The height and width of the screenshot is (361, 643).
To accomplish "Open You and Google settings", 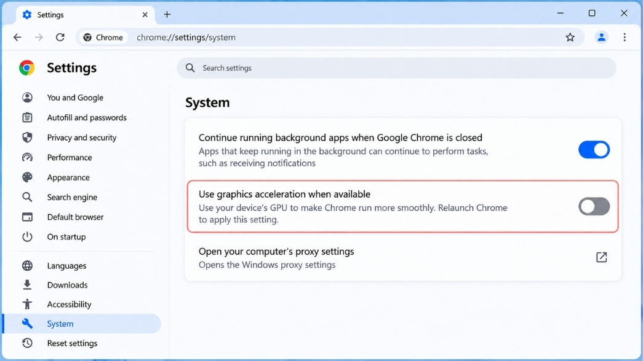I will (x=75, y=98).
